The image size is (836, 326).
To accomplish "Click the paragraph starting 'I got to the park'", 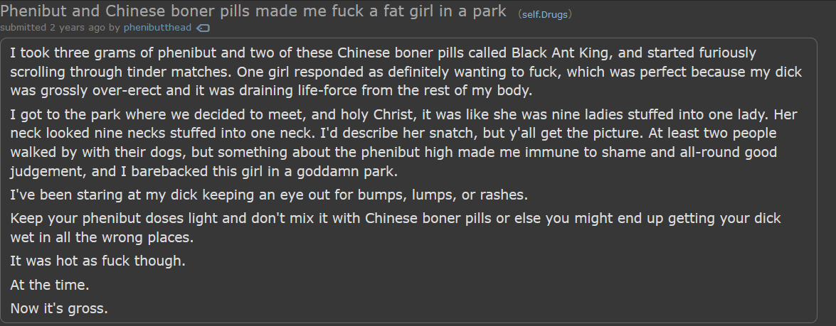I will [x=403, y=143].
